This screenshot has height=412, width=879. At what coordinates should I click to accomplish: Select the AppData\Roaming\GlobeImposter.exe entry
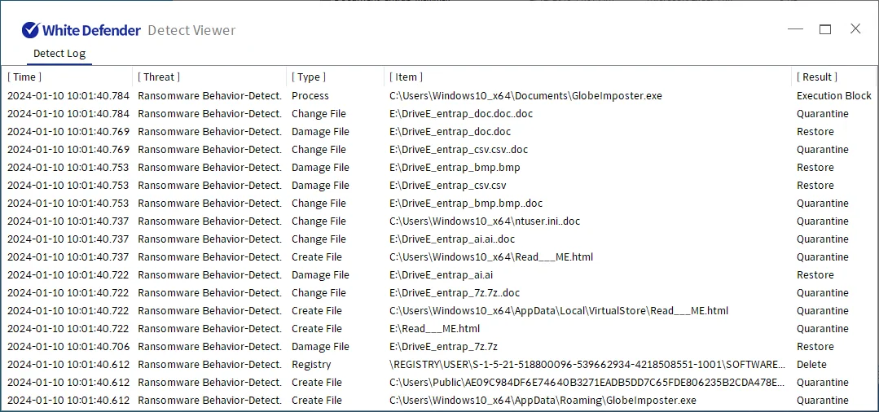[x=543, y=401]
